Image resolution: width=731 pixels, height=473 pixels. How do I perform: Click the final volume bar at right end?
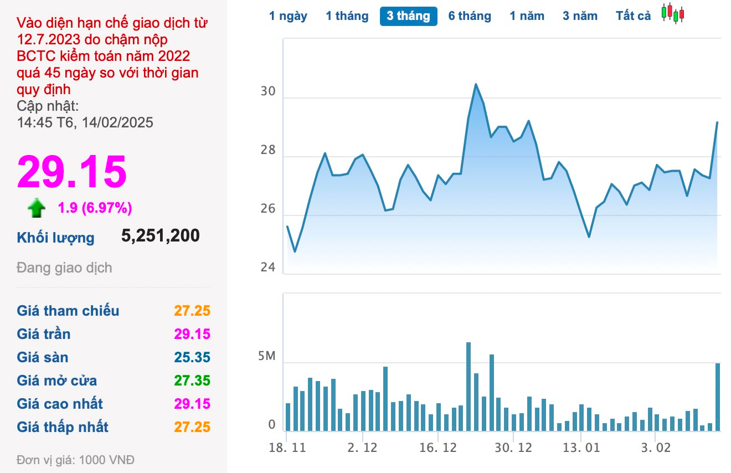click(x=718, y=397)
